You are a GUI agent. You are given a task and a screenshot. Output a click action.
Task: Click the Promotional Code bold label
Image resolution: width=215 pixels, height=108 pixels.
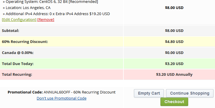(25, 92)
